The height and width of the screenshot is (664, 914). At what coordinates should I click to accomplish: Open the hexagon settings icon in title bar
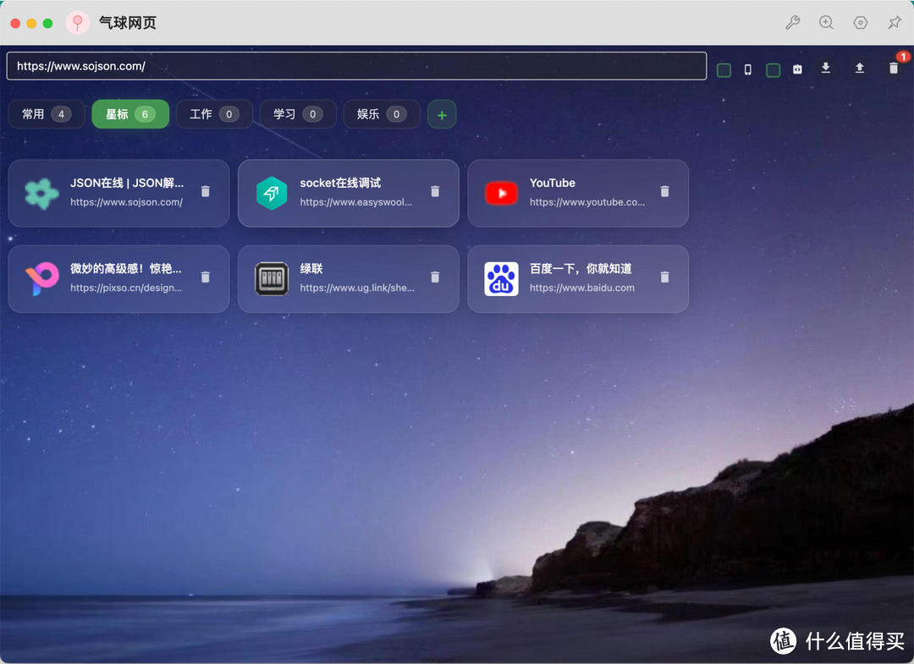(861, 23)
